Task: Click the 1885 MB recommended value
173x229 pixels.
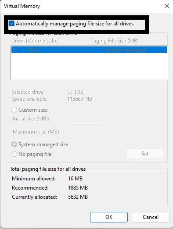Action: tap(78, 188)
